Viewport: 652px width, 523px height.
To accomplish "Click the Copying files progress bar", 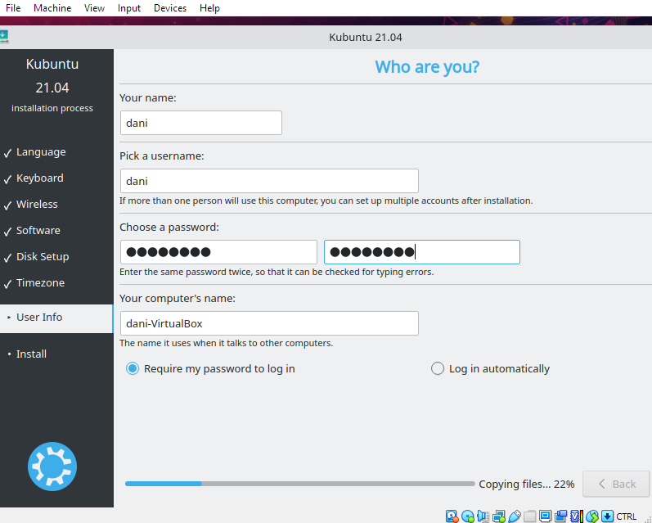I will 299,484.
